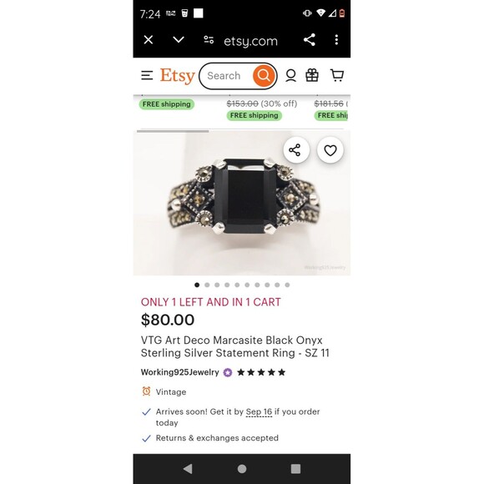The height and width of the screenshot is (484, 484).
Task: Tap the browser share icon
Action: coord(310,40)
